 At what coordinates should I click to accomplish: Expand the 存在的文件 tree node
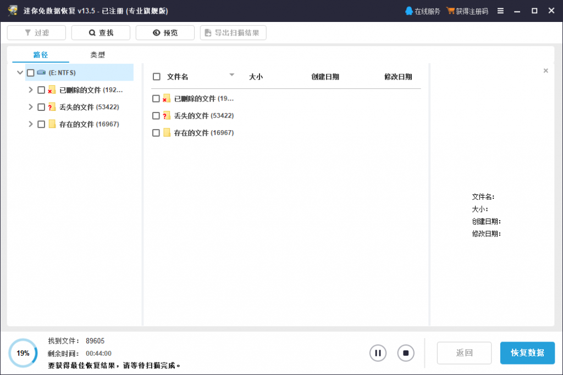(x=31, y=124)
